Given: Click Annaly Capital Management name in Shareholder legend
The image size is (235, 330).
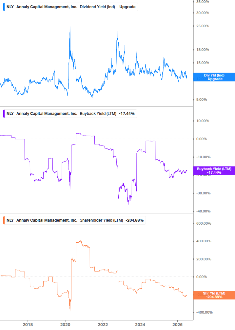Looking at the screenshot, I should click(x=47, y=220).
